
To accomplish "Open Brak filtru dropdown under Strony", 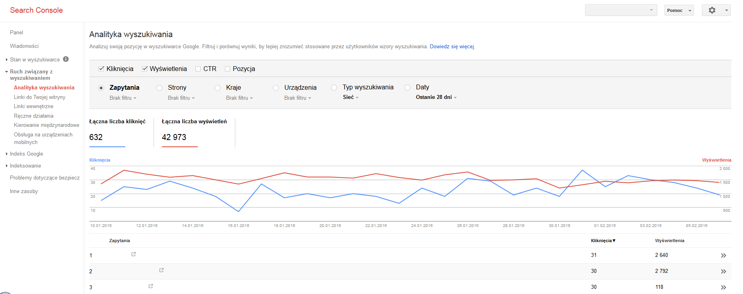I will [x=181, y=98].
